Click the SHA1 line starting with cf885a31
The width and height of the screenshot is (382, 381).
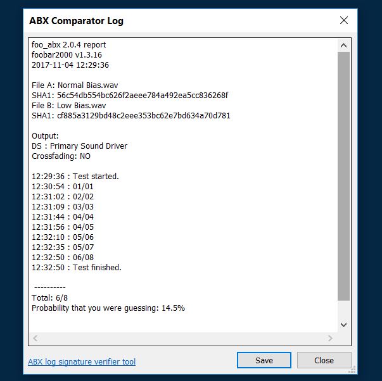click(x=131, y=116)
